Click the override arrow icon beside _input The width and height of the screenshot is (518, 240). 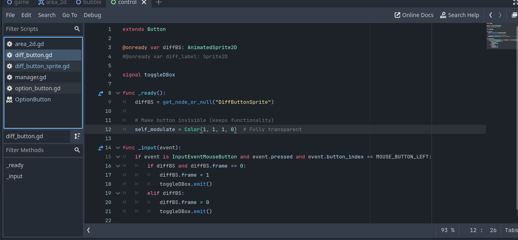[x=101, y=148]
